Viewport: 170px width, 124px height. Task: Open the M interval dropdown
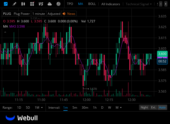(119, 108)
